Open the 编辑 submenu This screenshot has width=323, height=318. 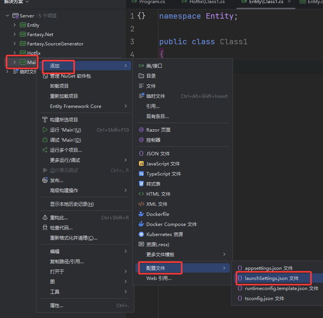[85, 251]
